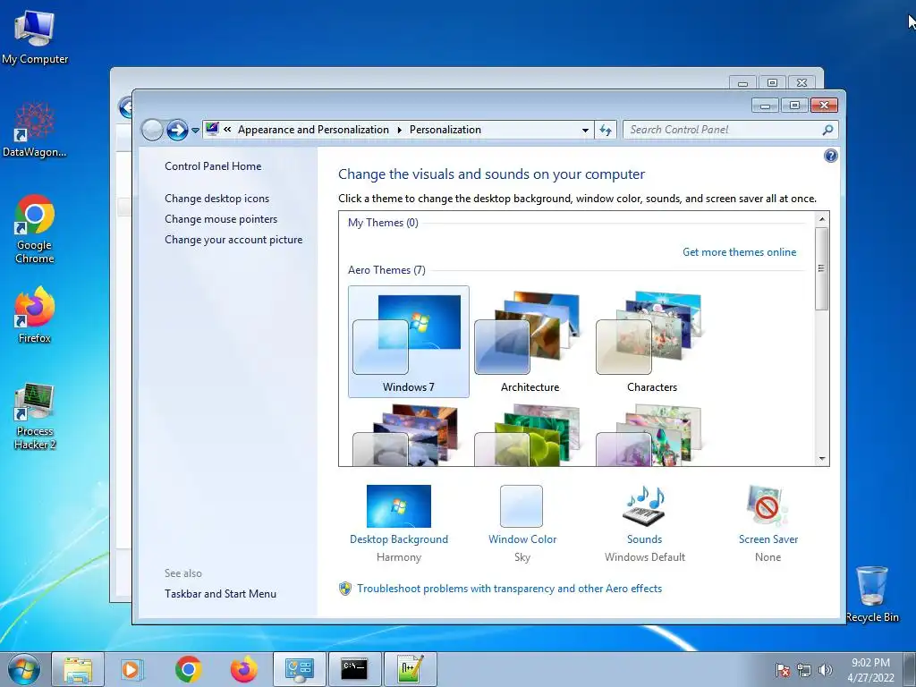Click the Sky window color swatch

pos(522,506)
